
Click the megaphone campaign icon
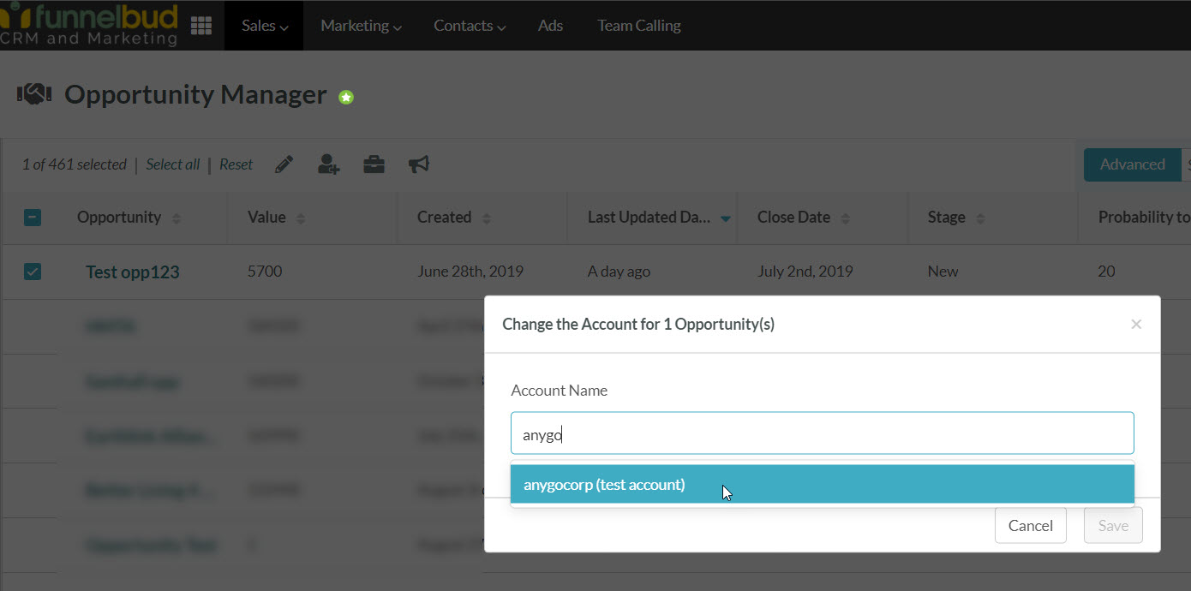(x=418, y=164)
